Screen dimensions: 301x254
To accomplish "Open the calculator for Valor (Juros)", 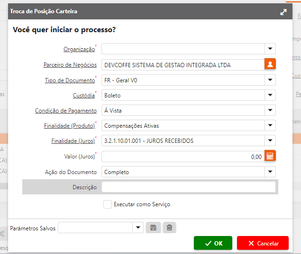I will pos(270,157).
